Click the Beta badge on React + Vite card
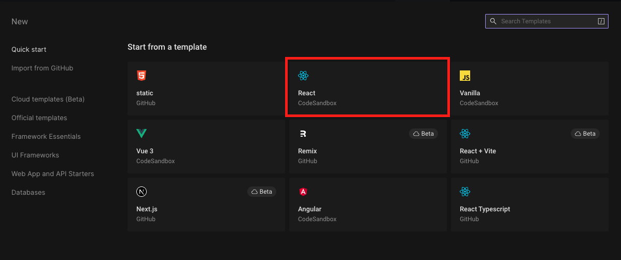The image size is (621, 260). pos(585,134)
